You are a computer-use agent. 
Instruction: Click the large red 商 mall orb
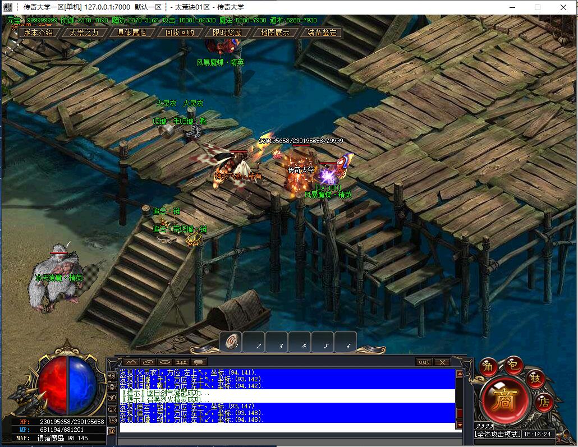[504, 400]
